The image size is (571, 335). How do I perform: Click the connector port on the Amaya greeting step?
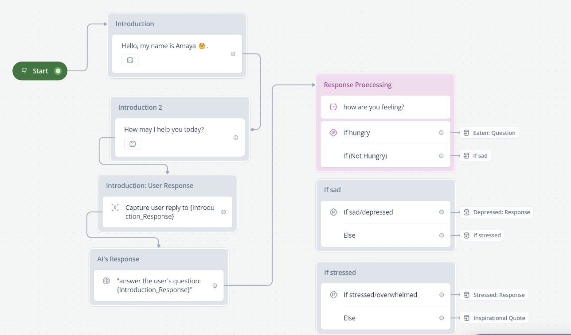tap(233, 54)
